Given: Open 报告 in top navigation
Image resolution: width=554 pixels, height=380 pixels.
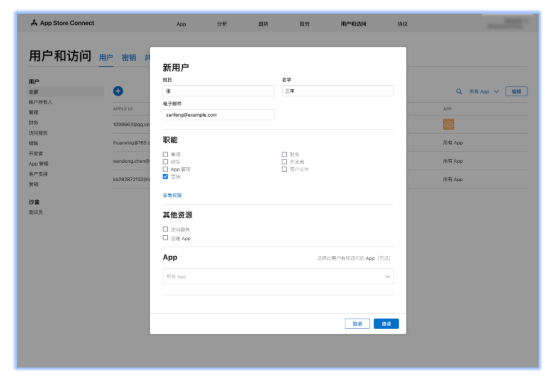Looking at the screenshot, I should tap(305, 24).
